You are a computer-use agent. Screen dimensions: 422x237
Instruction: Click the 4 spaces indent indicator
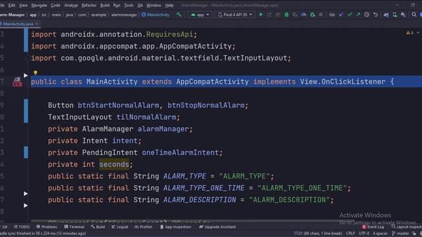pos(380,233)
